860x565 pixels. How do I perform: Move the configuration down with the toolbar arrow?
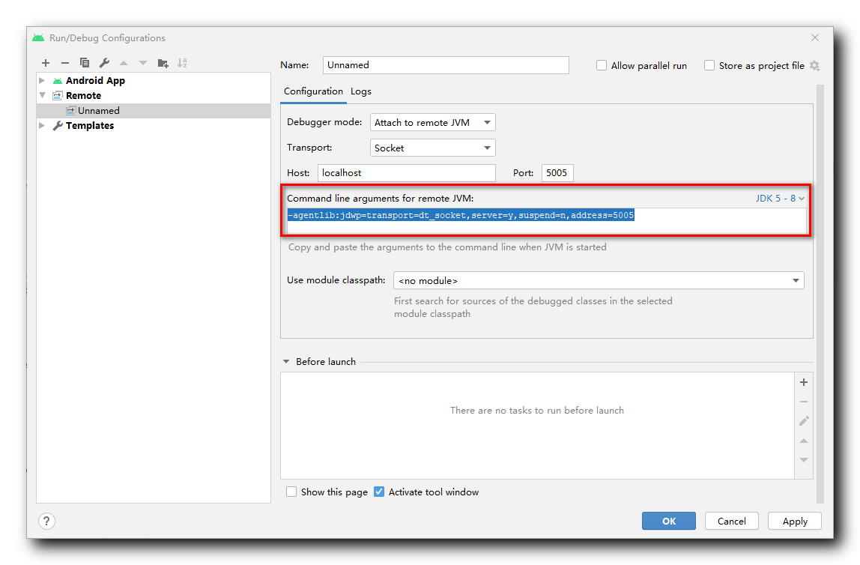click(143, 63)
